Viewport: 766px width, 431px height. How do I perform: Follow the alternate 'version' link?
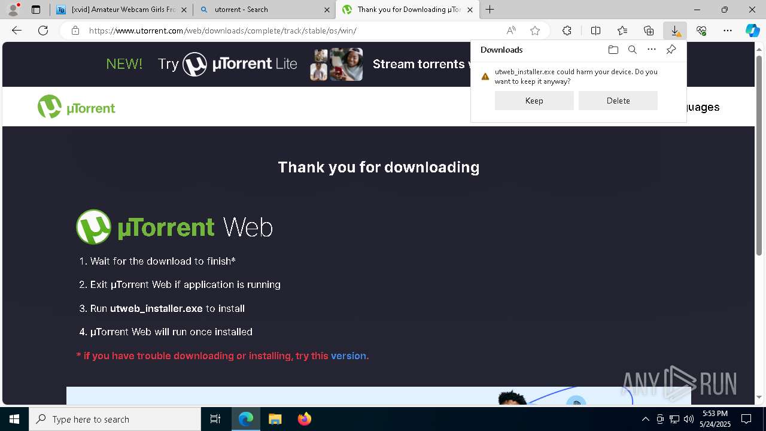click(348, 356)
